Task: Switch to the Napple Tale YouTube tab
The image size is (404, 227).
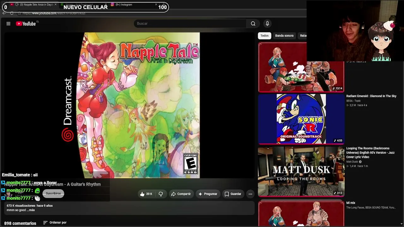Action: click(x=33, y=4)
